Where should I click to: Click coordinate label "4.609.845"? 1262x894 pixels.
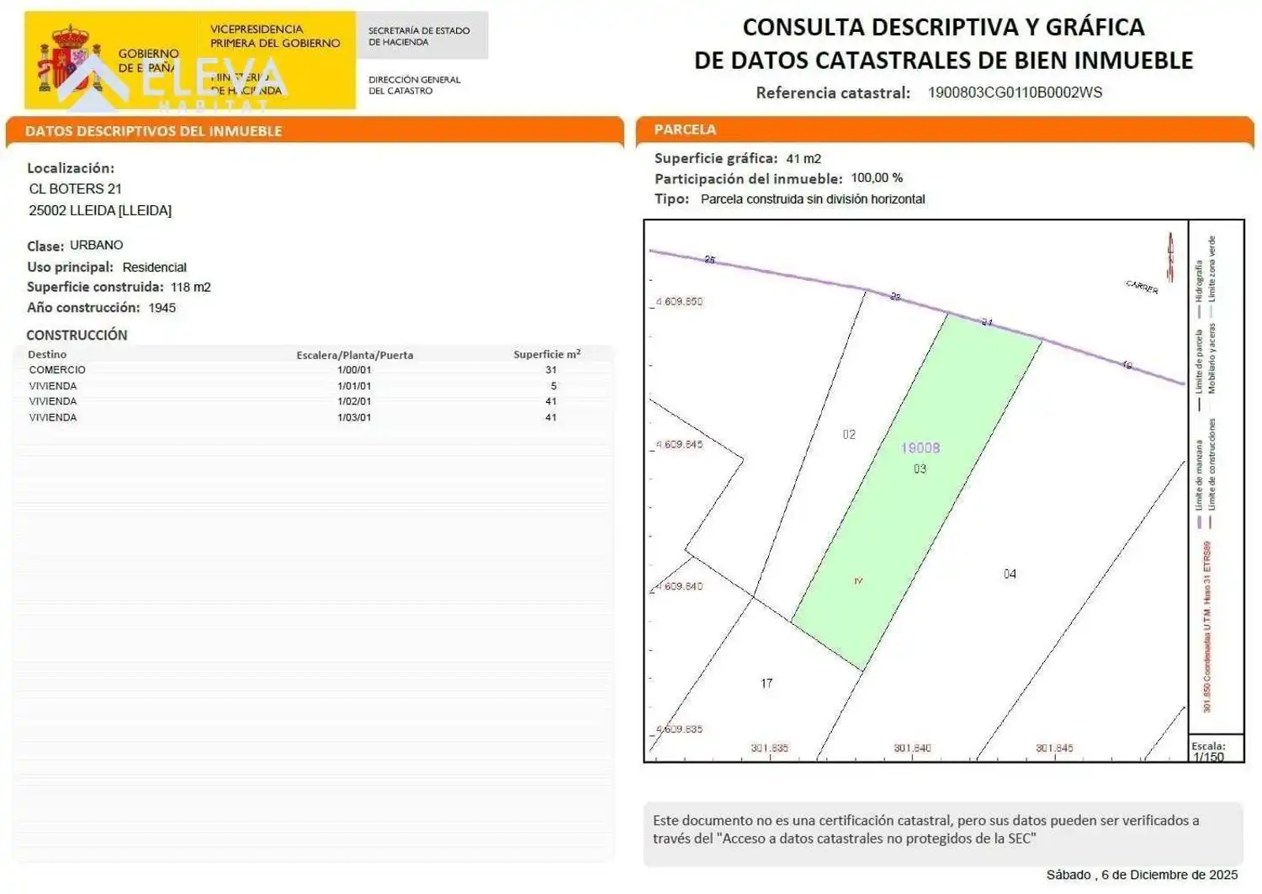click(679, 444)
